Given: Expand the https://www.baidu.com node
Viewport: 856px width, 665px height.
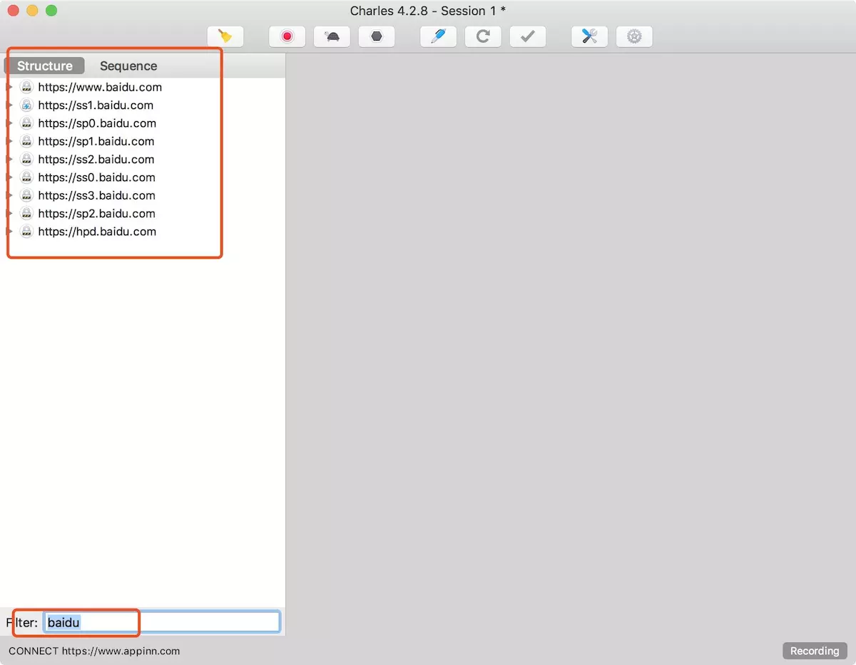Looking at the screenshot, I should pos(9,87).
